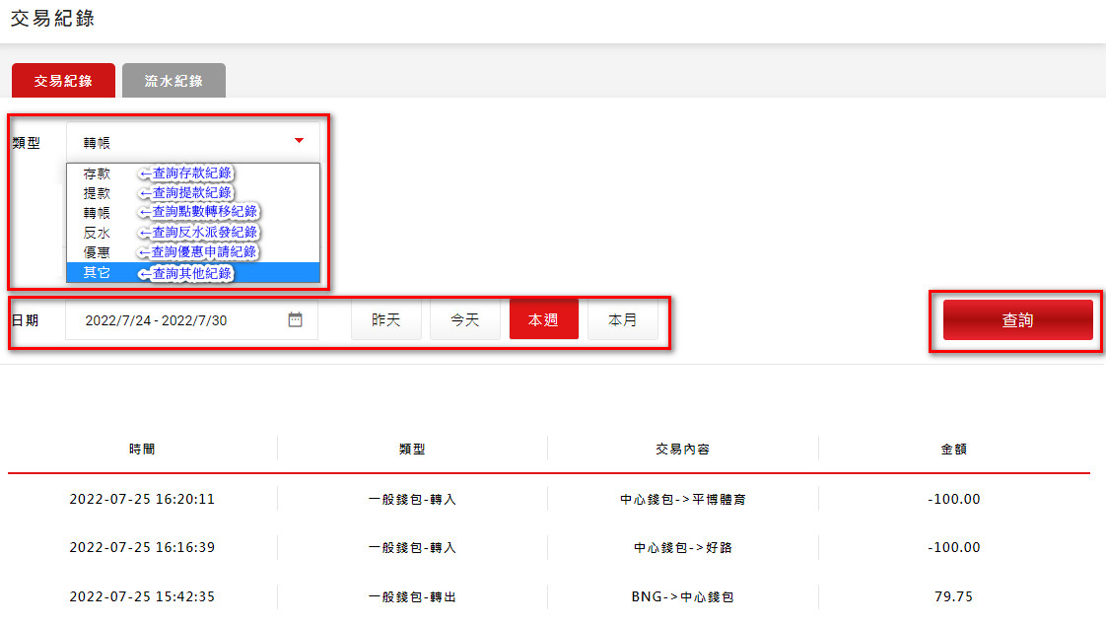
Task: Click the red 查詢 search button
Action: [1018, 319]
